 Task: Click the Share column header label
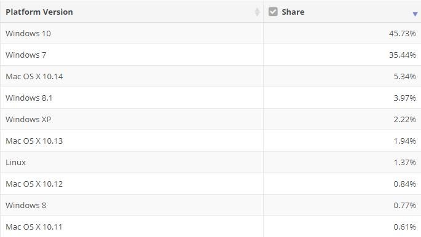(x=293, y=12)
